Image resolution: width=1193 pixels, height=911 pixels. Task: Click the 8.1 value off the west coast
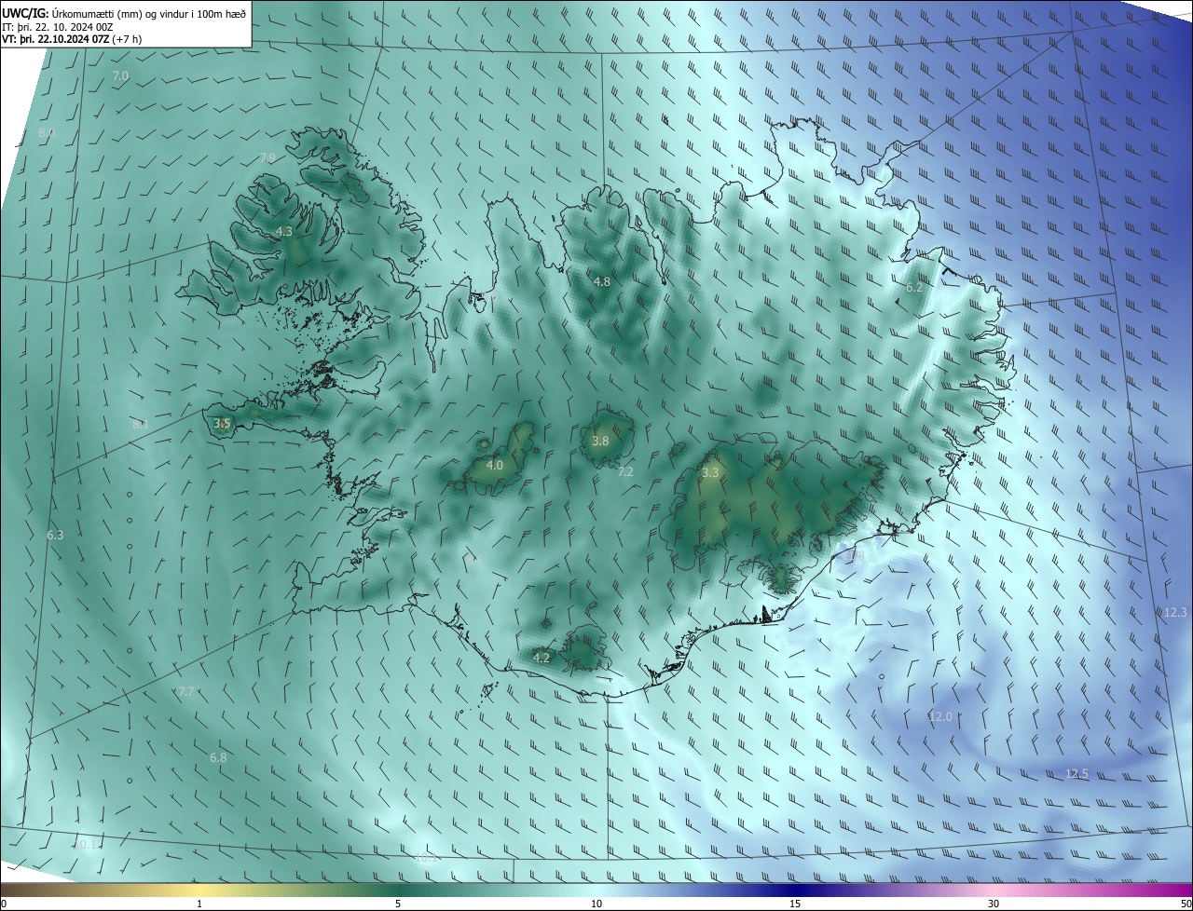pos(140,425)
